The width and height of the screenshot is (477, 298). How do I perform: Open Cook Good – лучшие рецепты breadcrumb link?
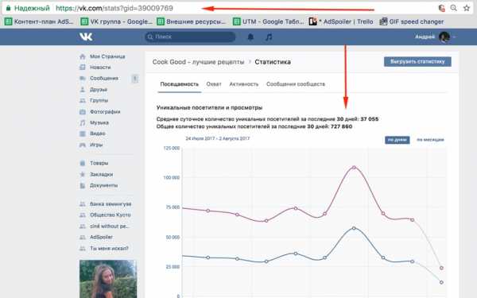pyautogui.click(x=198, y=62)
